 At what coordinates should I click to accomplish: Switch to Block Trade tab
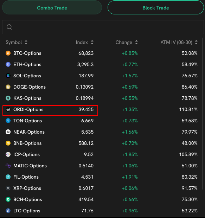156,8
